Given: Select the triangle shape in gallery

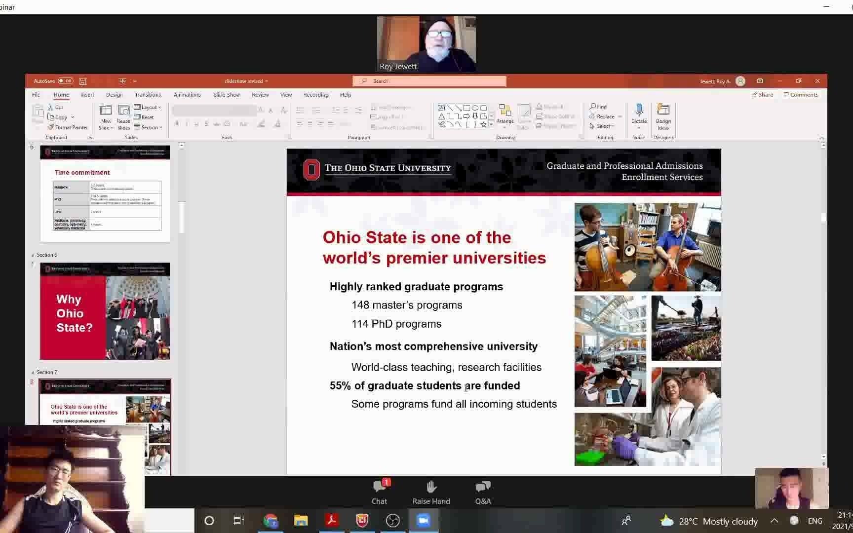Looking at the screenshot, I should tap(442, 116).
